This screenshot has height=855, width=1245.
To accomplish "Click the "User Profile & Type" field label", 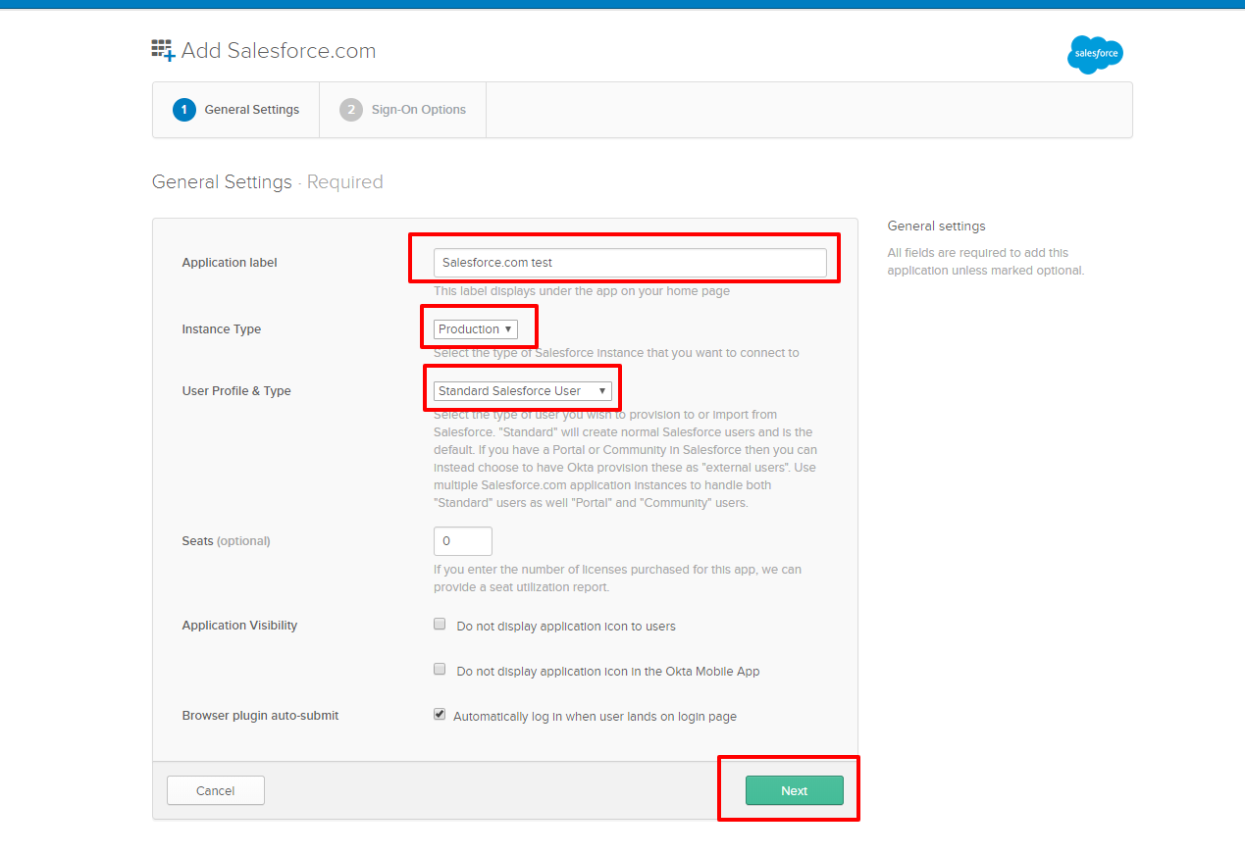I will pos(236,391).
